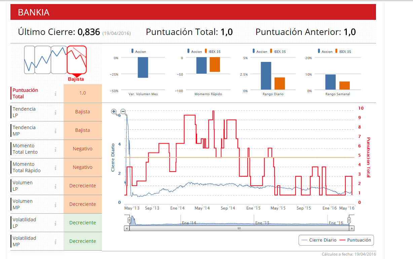Toggle Cierre Diario series in legend
This screenshot has width=413, height=259.
319,240
